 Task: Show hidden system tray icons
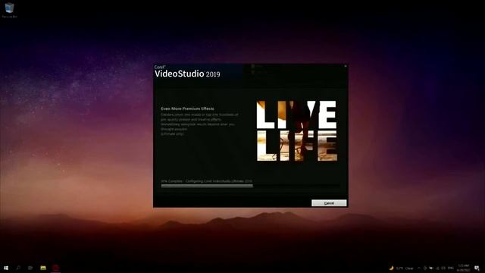[419, 268]
